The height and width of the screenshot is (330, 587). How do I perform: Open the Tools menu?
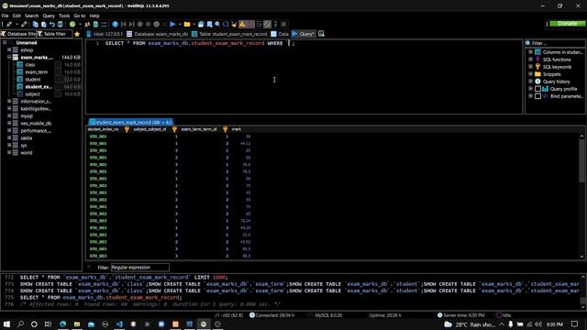[64, 16]
